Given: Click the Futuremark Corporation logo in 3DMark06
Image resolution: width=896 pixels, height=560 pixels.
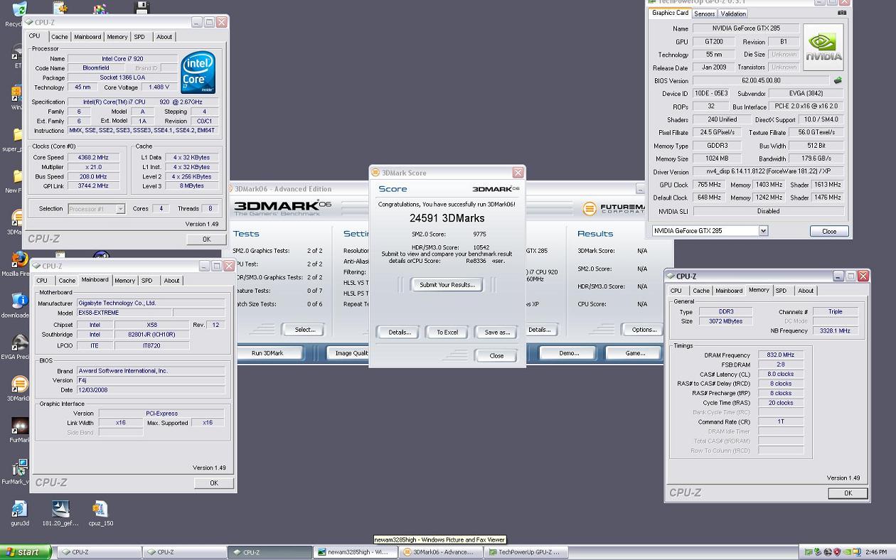Looking at the screenshot, I should [x=614, y=208].
